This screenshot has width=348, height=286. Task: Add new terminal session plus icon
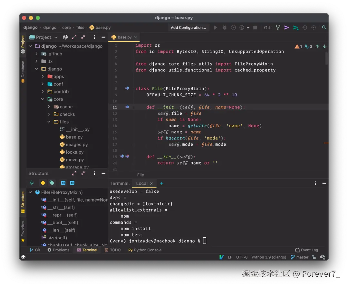click(x=161, y=183)
